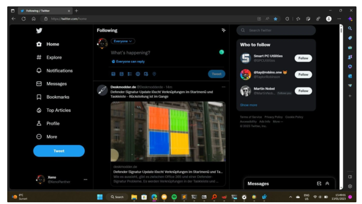Follow @tay@robins.one account
This screenshot has width=362, height=204.
click(x=303, y=74)
